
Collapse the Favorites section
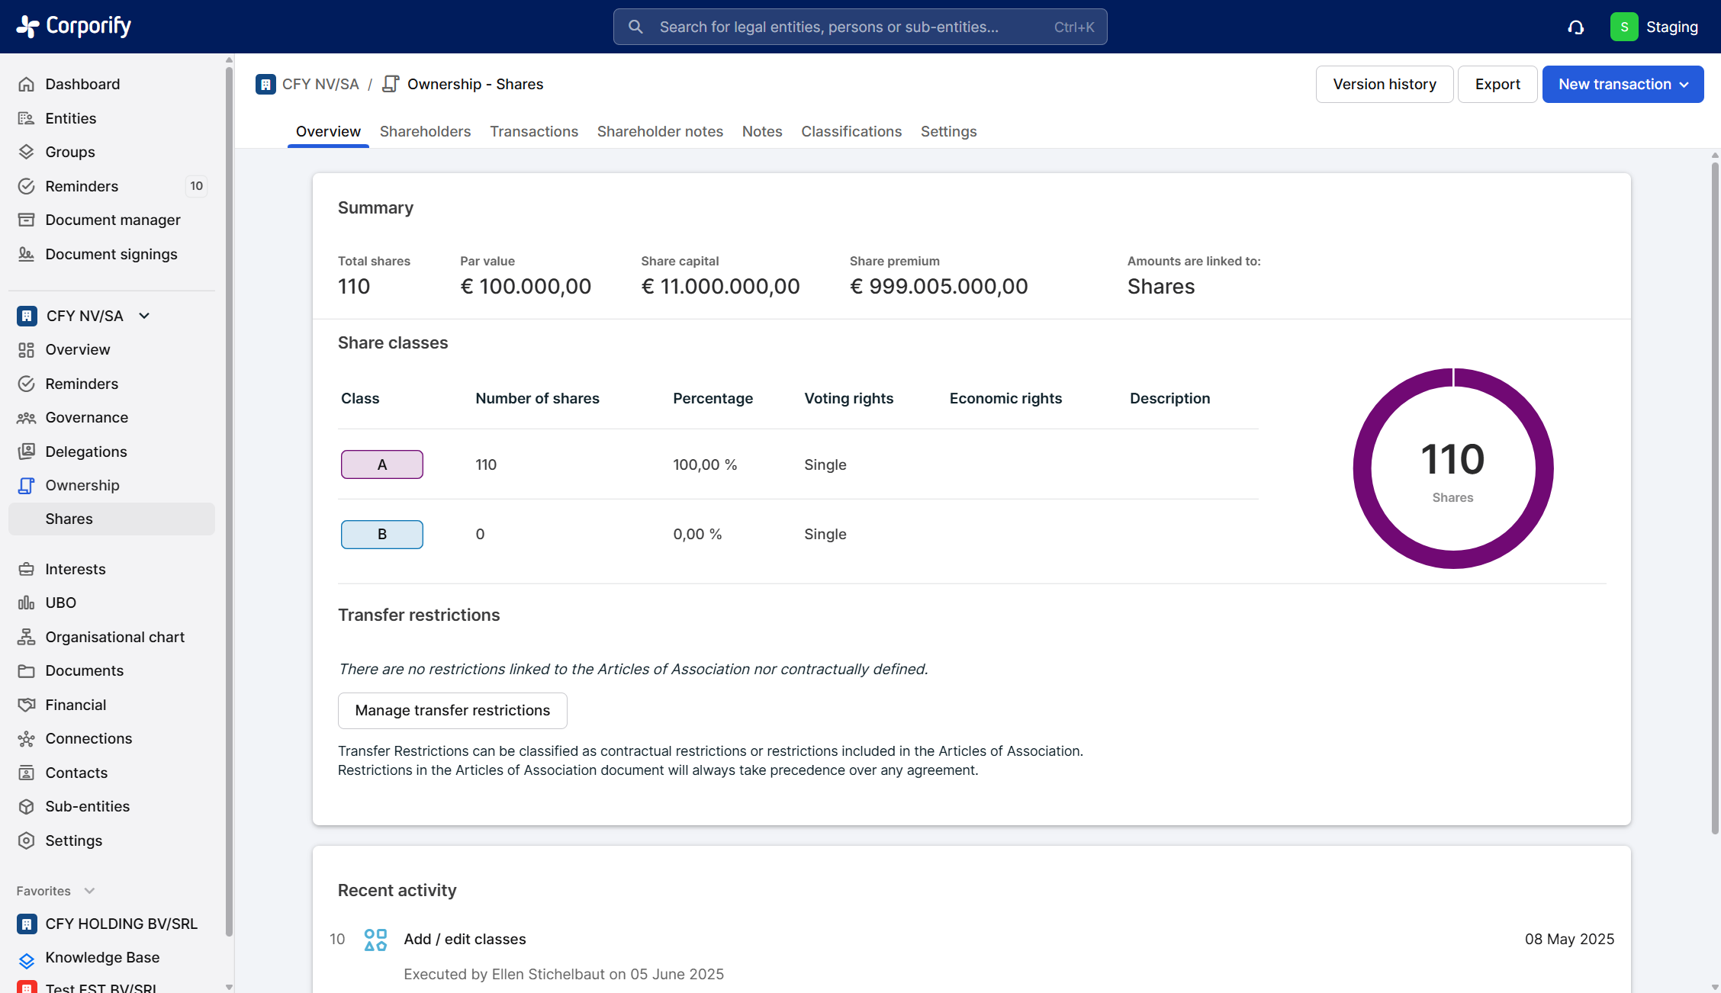click(89, 891)
